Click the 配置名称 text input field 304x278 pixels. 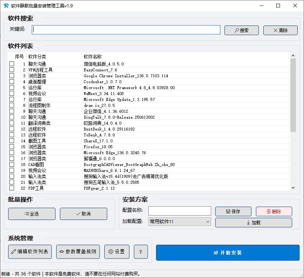[x=179, y=211]
